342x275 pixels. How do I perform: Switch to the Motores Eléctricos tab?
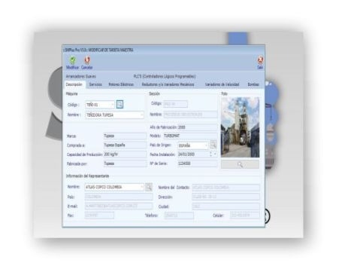[121, 84]
